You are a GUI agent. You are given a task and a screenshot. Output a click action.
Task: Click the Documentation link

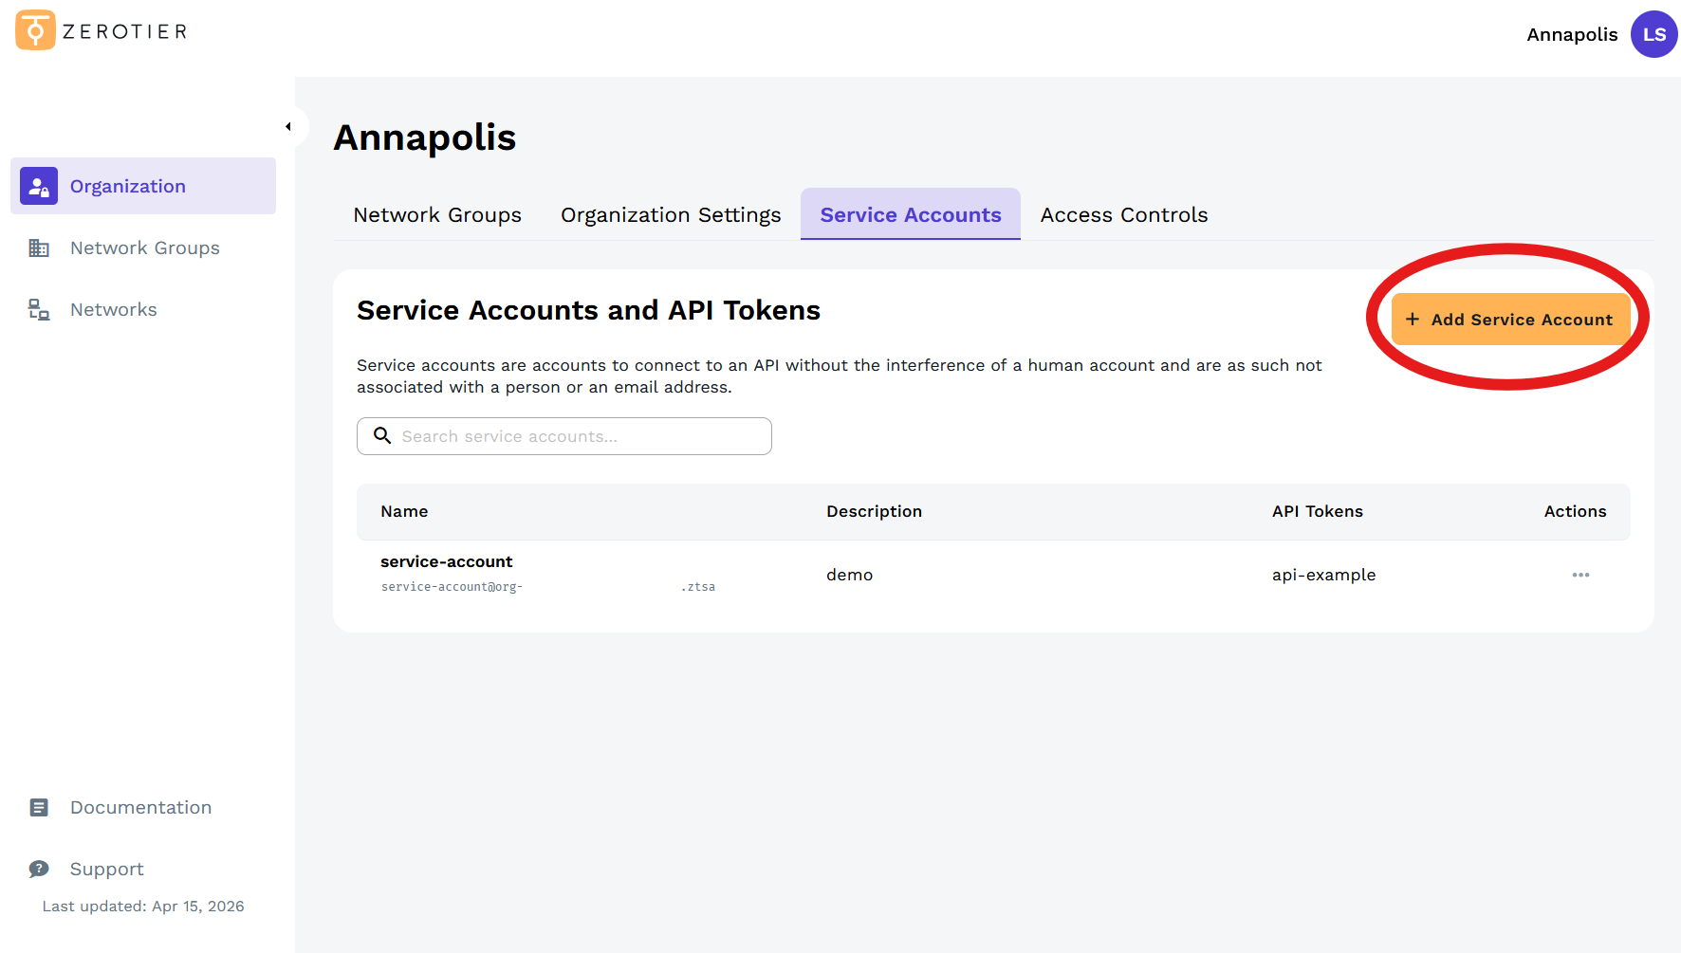tap(140, 806)
